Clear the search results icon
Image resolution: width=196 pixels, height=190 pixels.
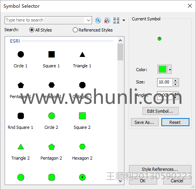click(x=107, y=20)
